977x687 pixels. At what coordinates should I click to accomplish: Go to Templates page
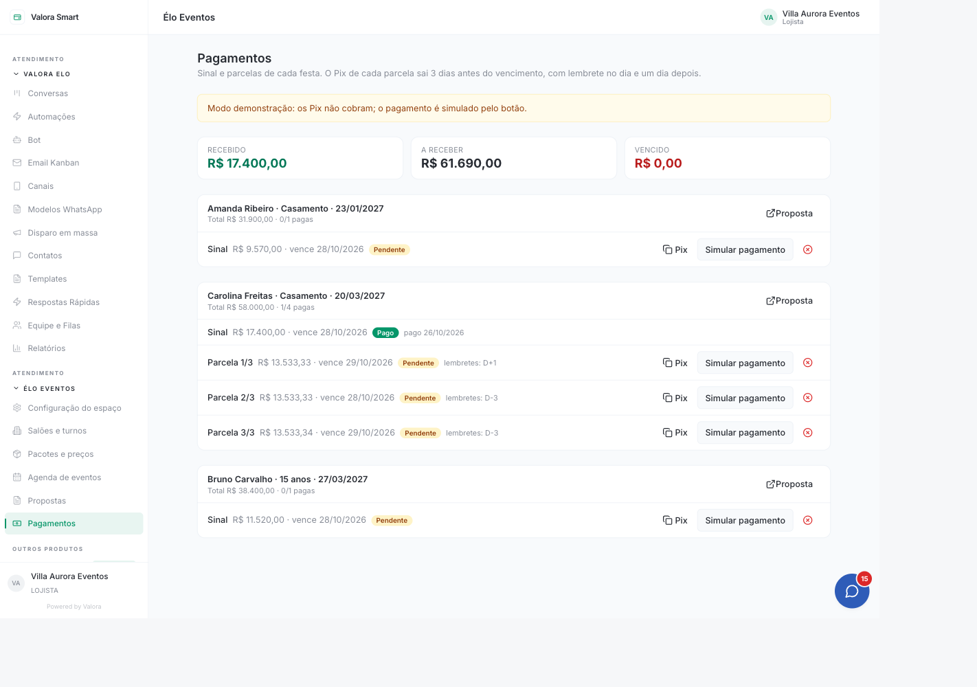[x=74, y=279]
